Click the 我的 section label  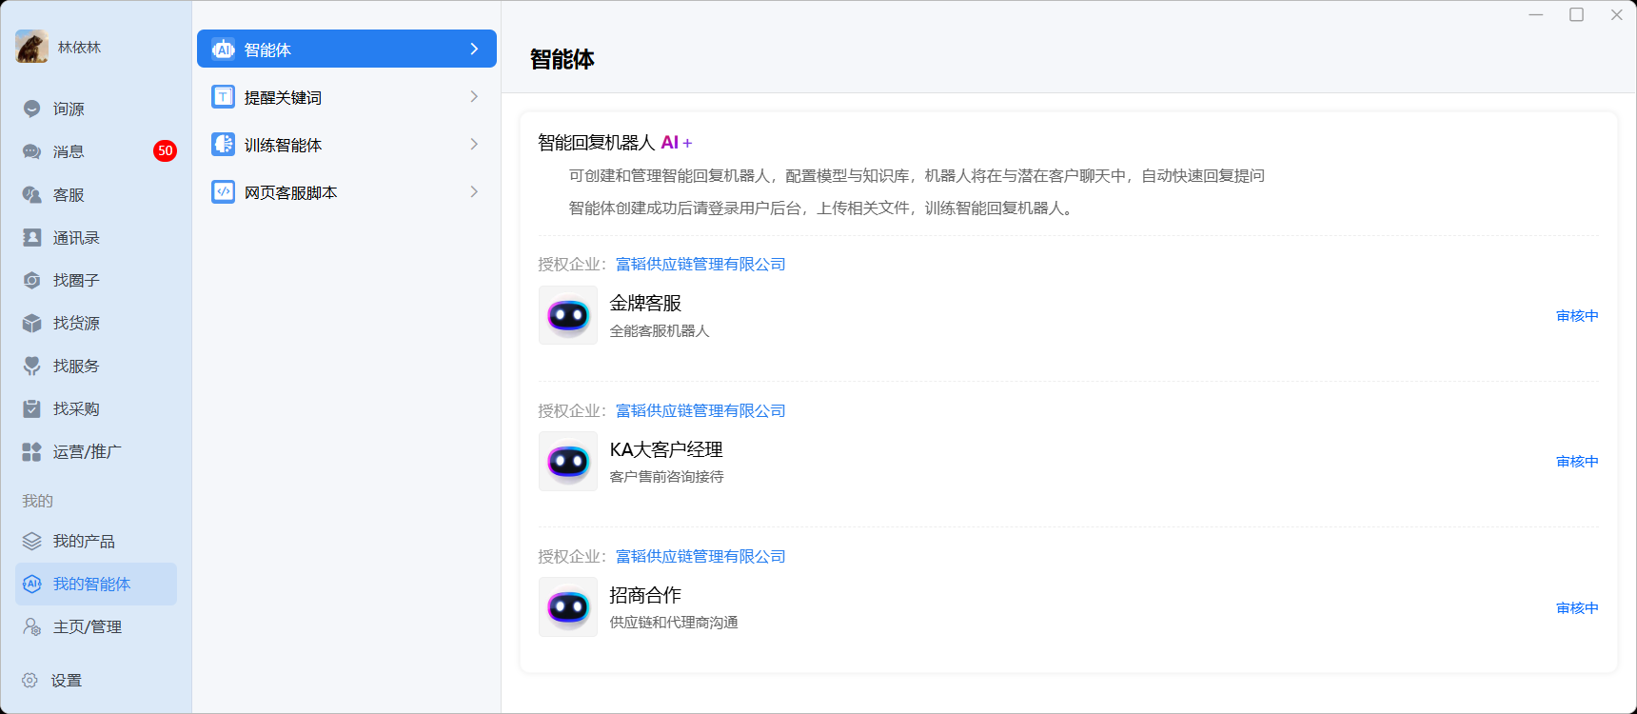(x=38, y=501)
